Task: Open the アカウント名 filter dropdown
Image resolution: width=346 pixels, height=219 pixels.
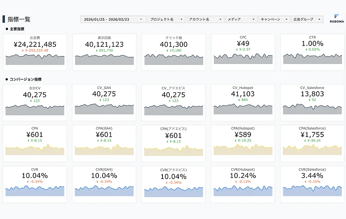Action: click(x=205, y=19)
